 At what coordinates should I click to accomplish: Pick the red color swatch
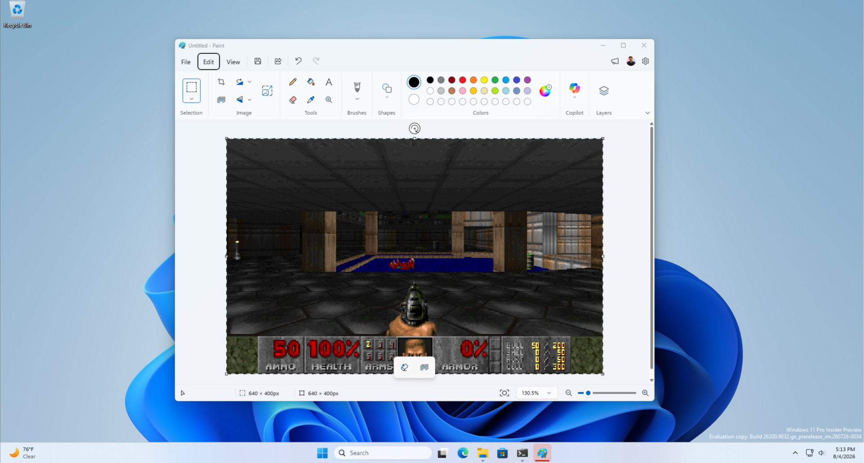(x=462, y=80)
